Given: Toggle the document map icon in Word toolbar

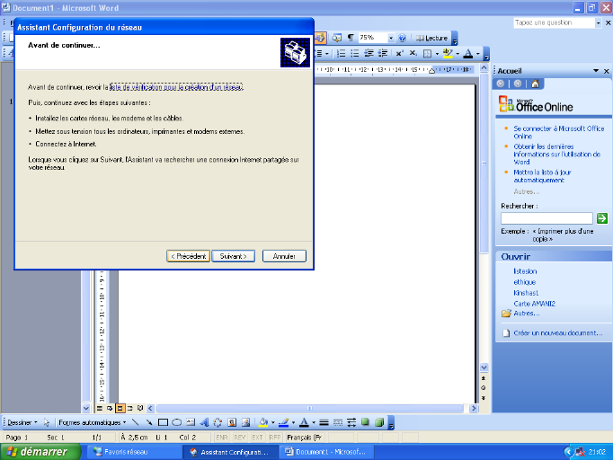Looking at the screenshot, I should click(x=336, y=38).
